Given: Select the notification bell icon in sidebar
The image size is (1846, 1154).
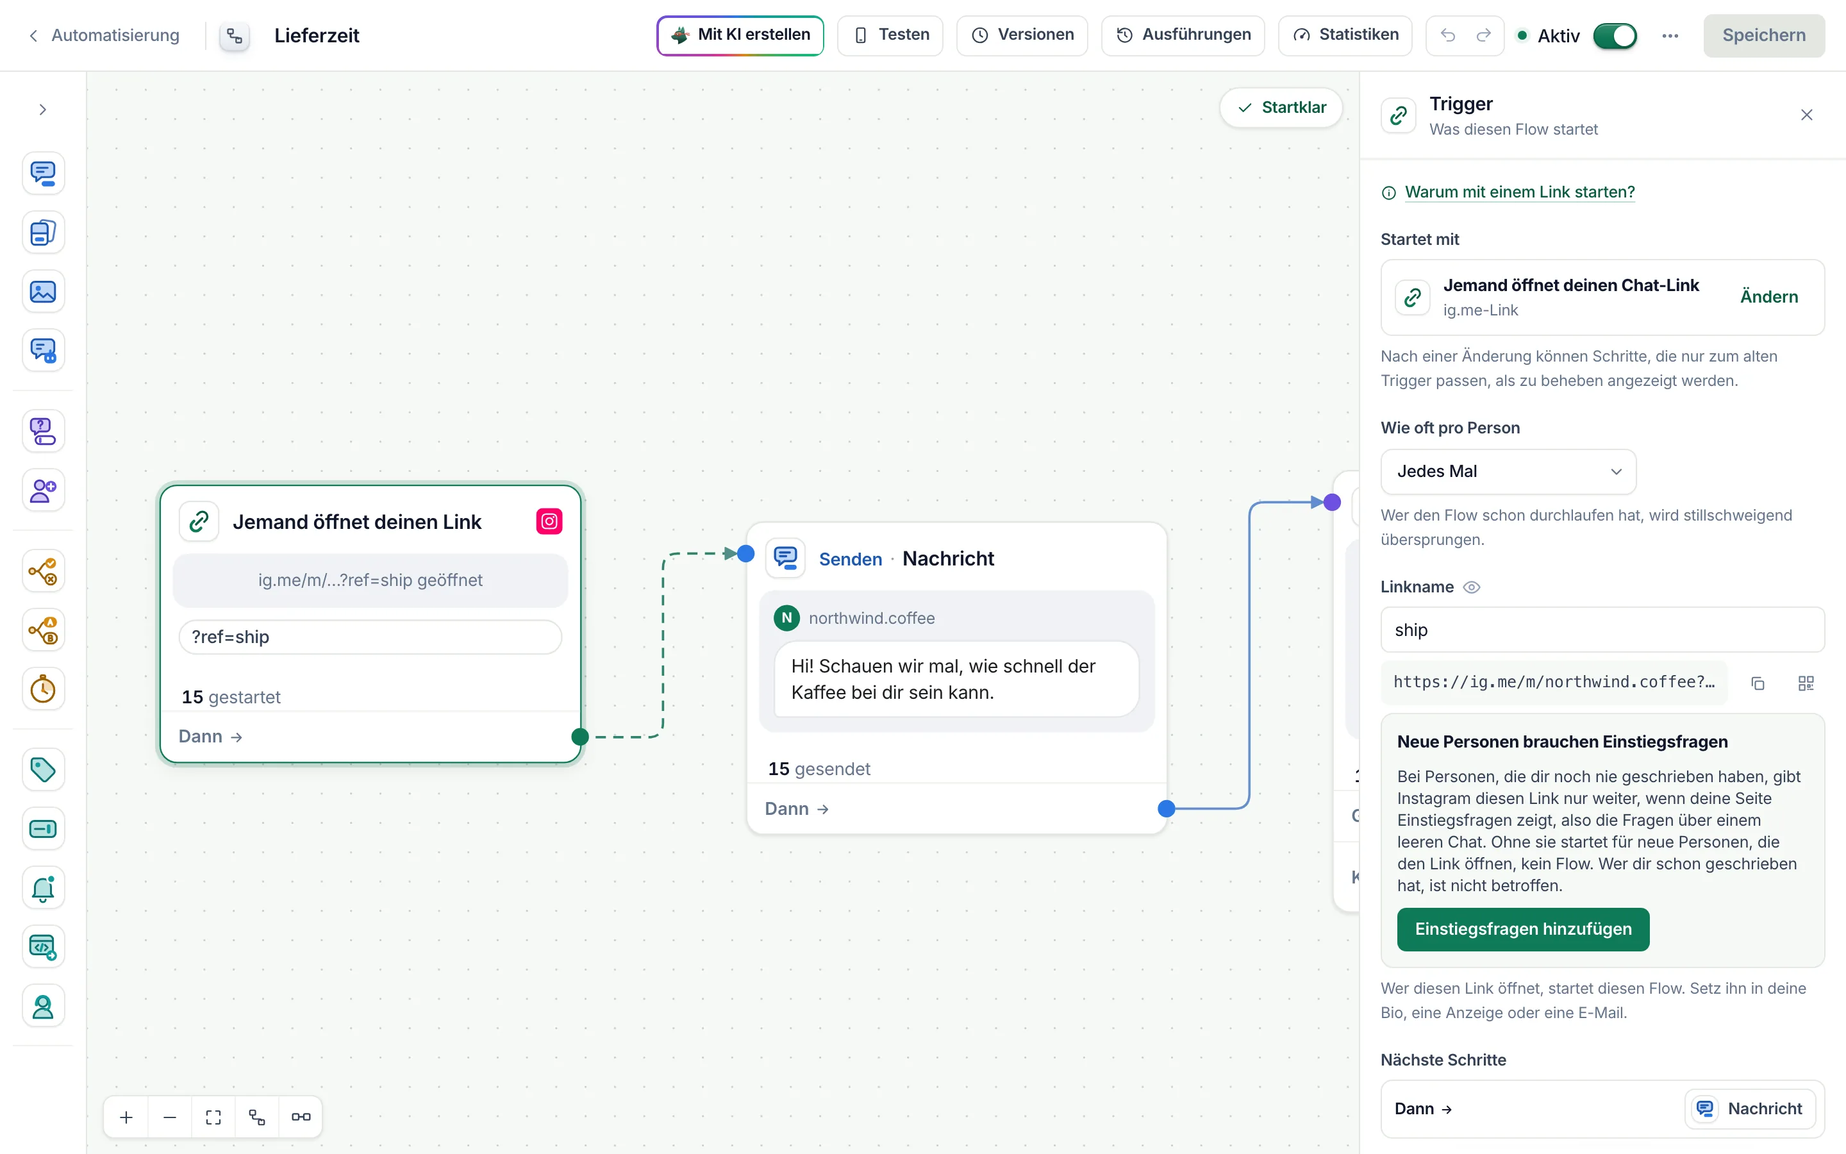Looking at the screenshot, I should click(43, 889).
